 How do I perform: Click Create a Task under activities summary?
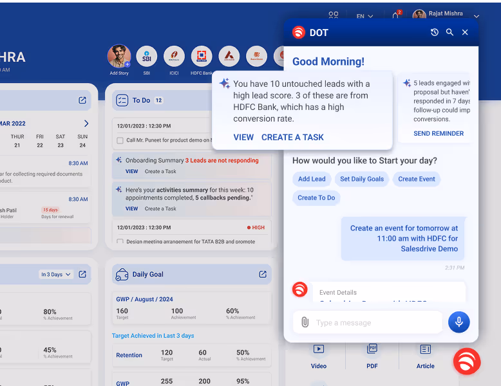click(x=160, y=209)
